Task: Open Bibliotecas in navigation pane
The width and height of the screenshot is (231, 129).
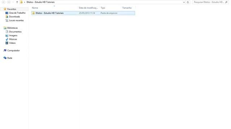Action: click(13, 28)
